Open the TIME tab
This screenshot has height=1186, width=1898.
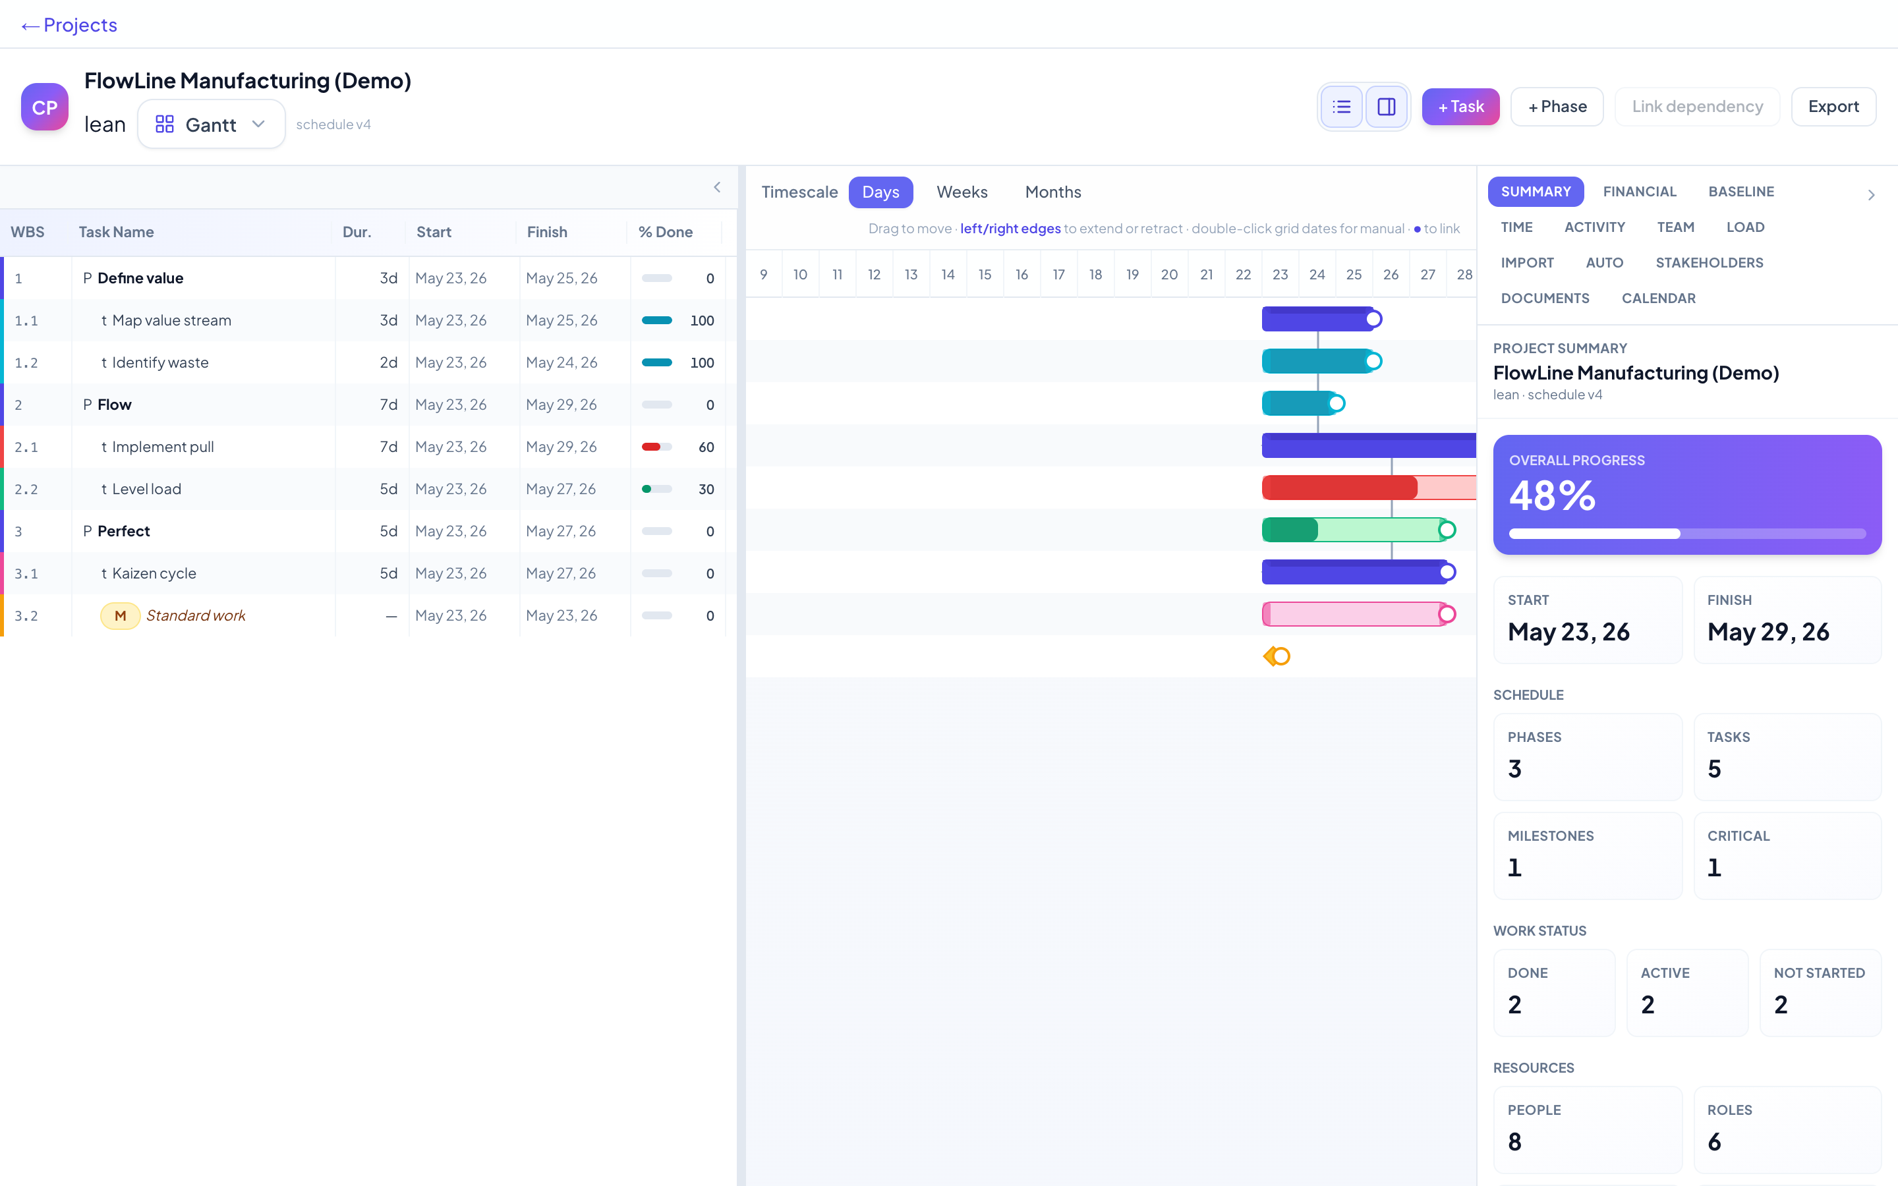tap(1516, 227)
